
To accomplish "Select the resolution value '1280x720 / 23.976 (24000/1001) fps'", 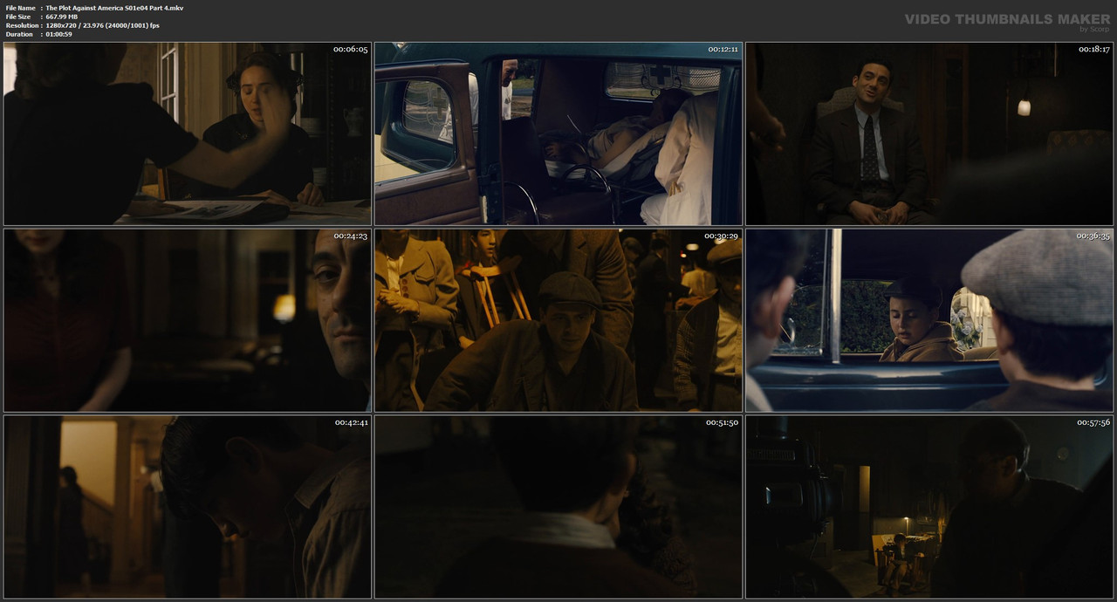I will point(102,25).
